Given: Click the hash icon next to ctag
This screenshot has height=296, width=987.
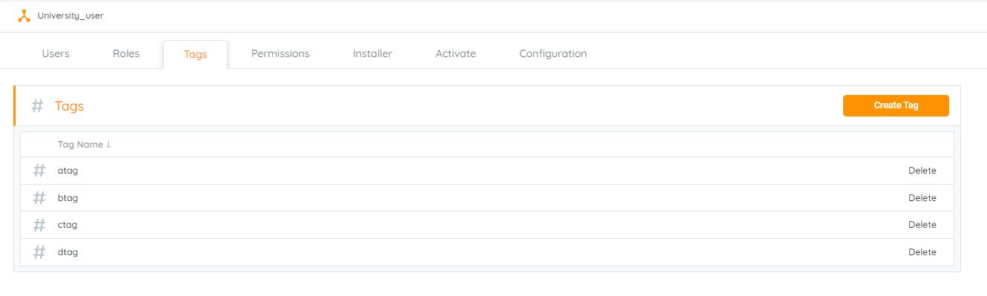Looking at the screenshot, I should tap(39, 225).
